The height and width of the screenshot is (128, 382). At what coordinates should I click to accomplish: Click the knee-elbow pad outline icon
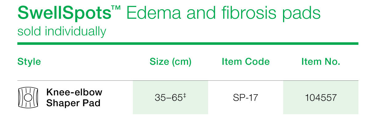(x=27, y=98)
